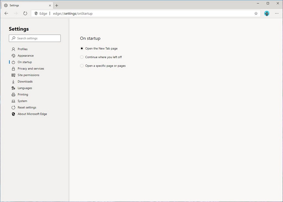The width and height of the screenshot is (283, 202).
Task: Close the Settings tab
Action: 50,6
